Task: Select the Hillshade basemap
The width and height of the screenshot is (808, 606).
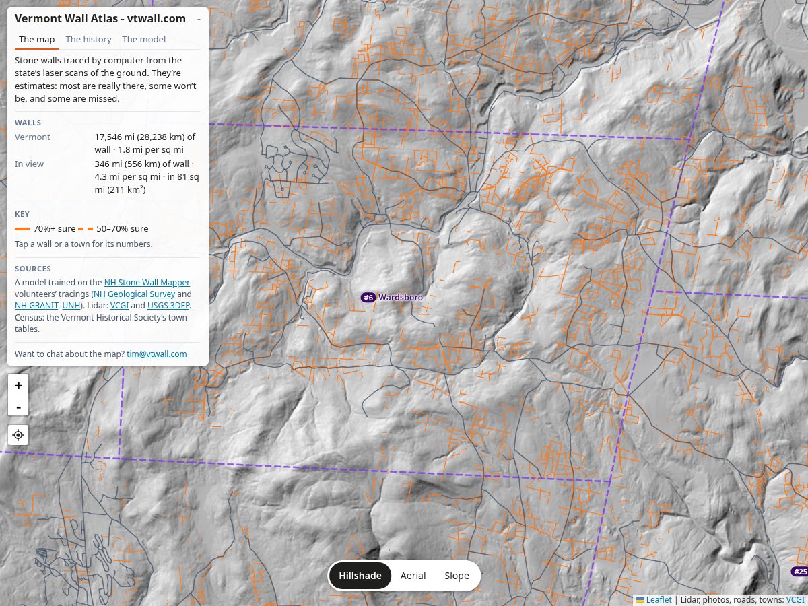Action: (x=360, y=576)
